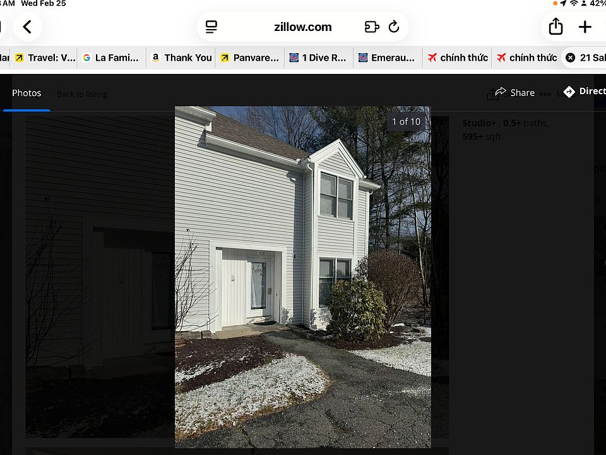Select the Photos tab
Image resolution: width=606 pixels, height=455 pixels.
[27, 93]
